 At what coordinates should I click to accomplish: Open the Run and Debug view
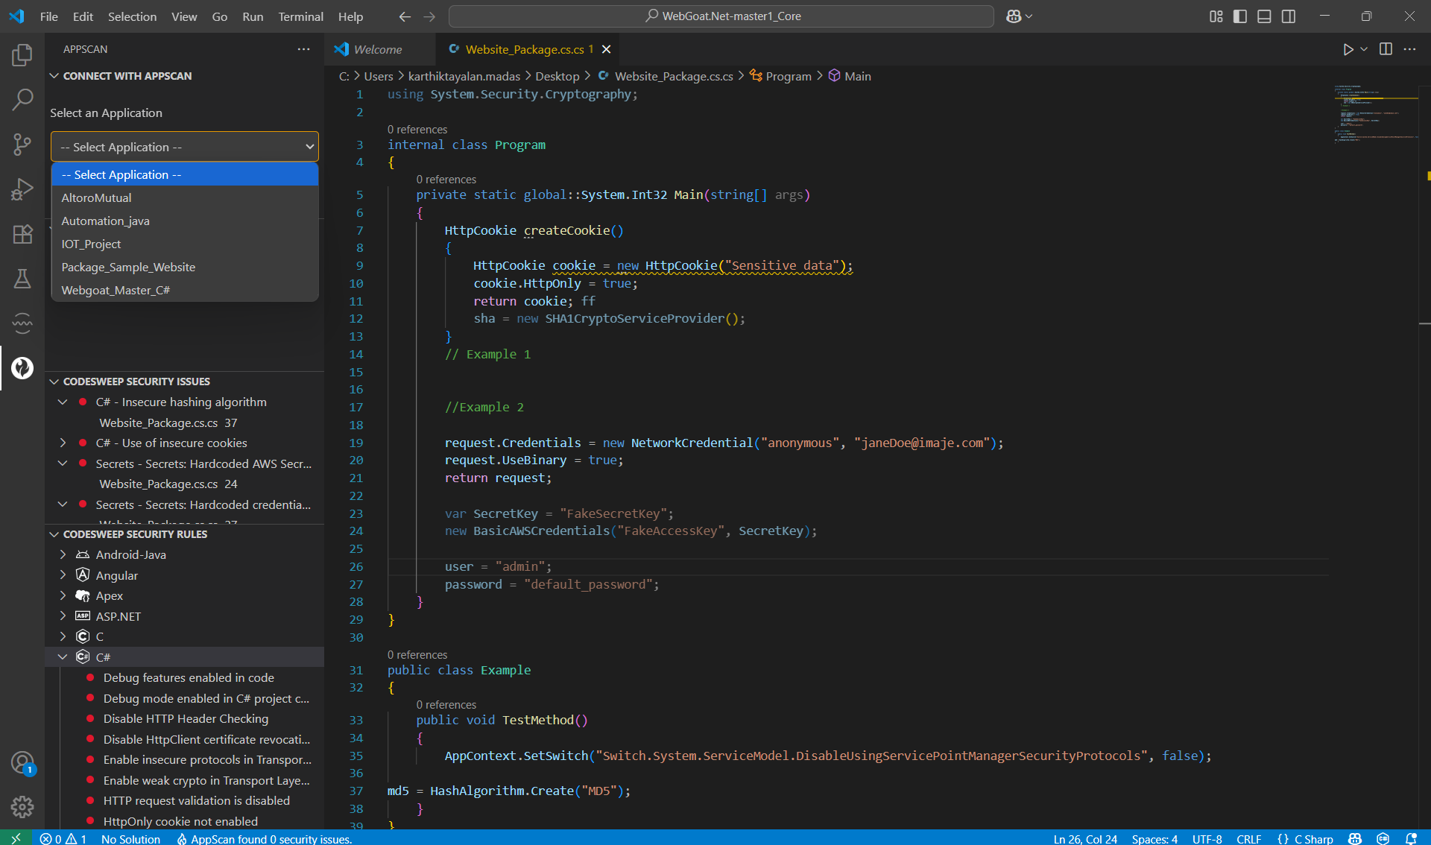(22, 189)
